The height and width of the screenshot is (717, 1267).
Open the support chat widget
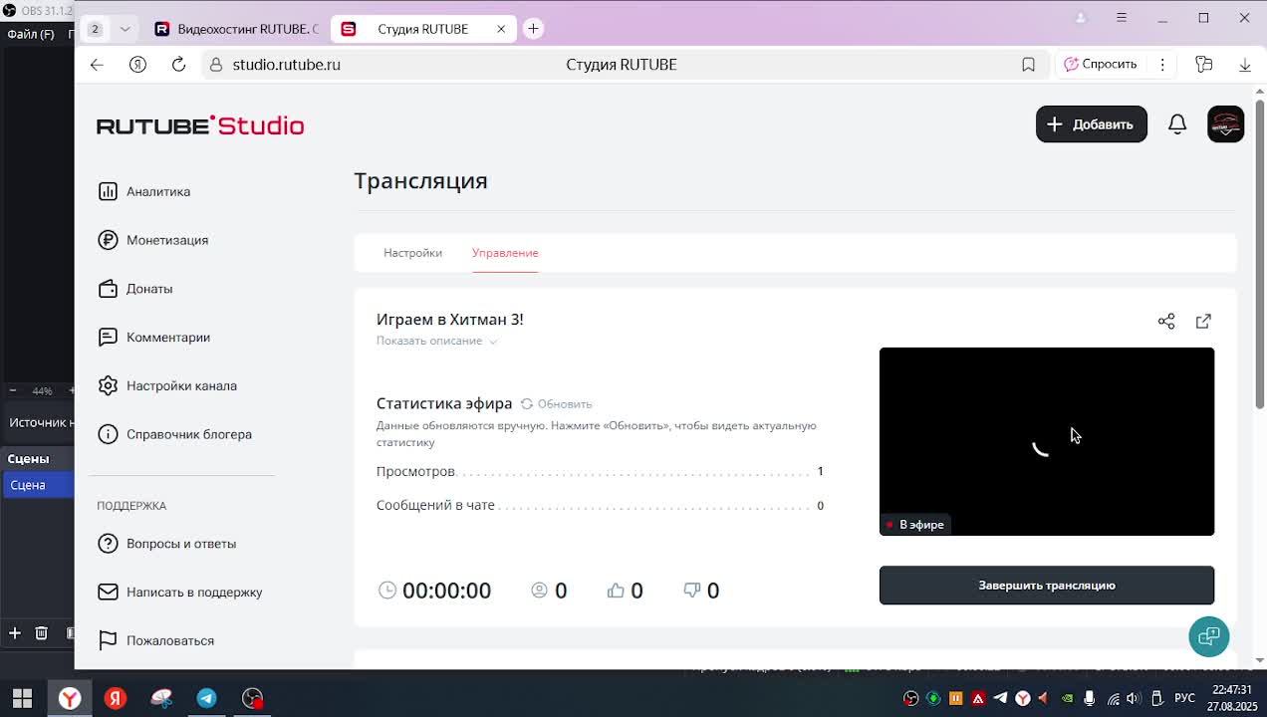coord(1209,636)
